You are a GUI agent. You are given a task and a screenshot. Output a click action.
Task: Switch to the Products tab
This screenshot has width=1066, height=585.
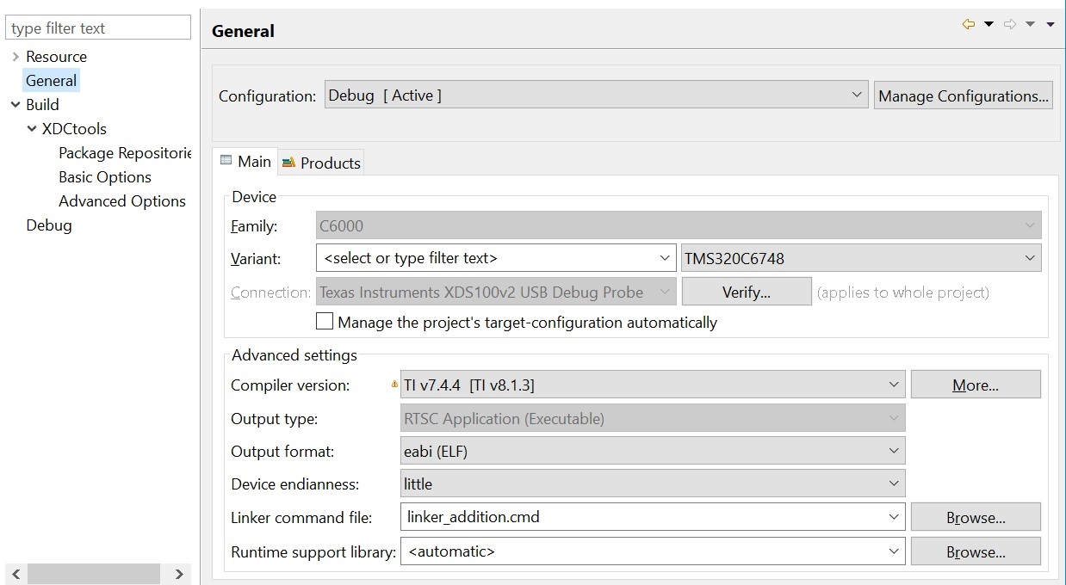(321, 163)
